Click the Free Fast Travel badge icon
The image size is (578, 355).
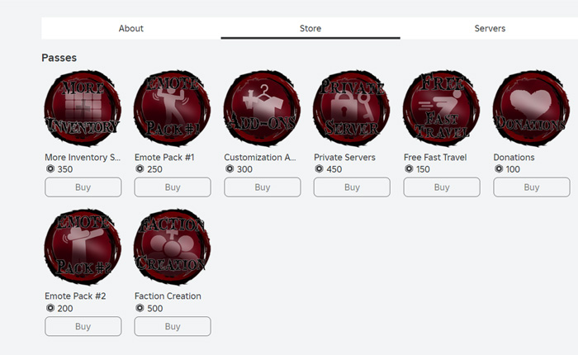pyautogui.click(x=442, y=108)
